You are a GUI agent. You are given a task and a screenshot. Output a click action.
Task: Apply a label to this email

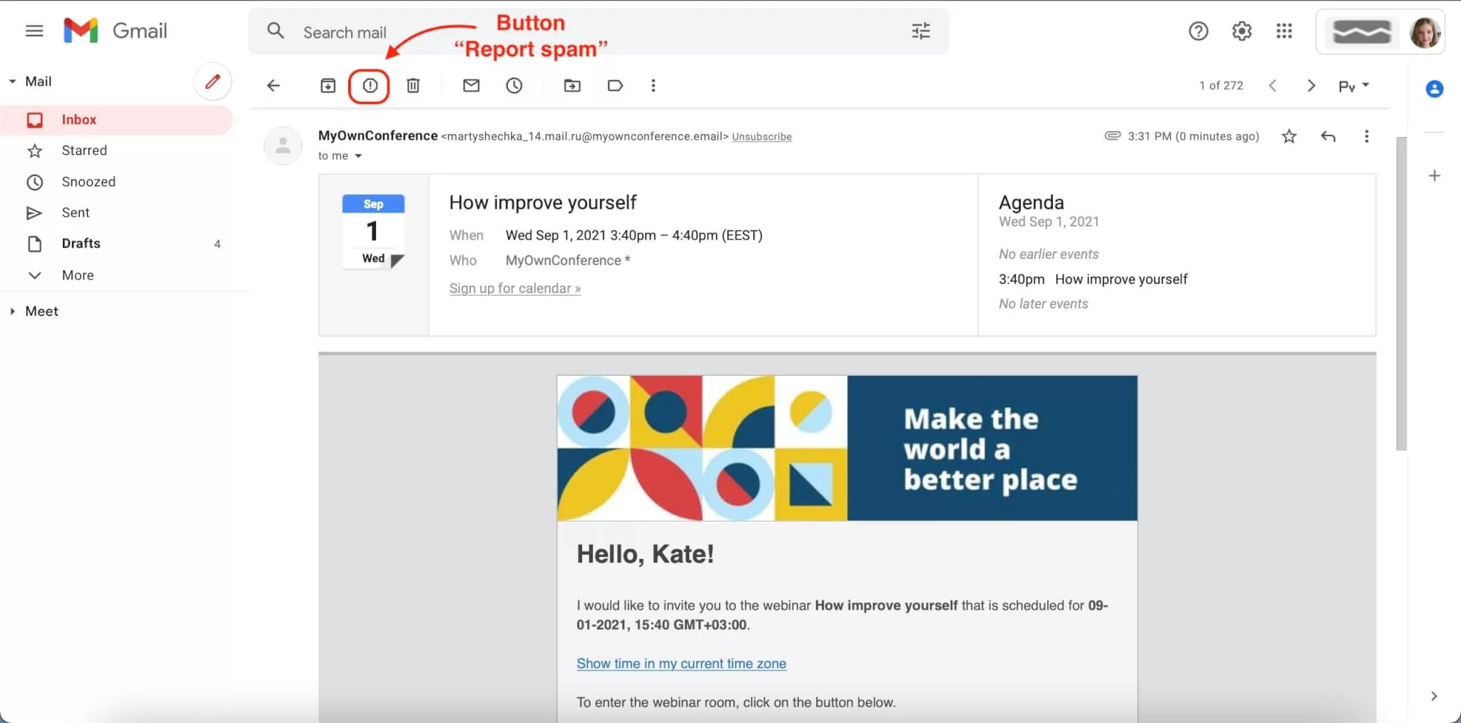[614, 85]
